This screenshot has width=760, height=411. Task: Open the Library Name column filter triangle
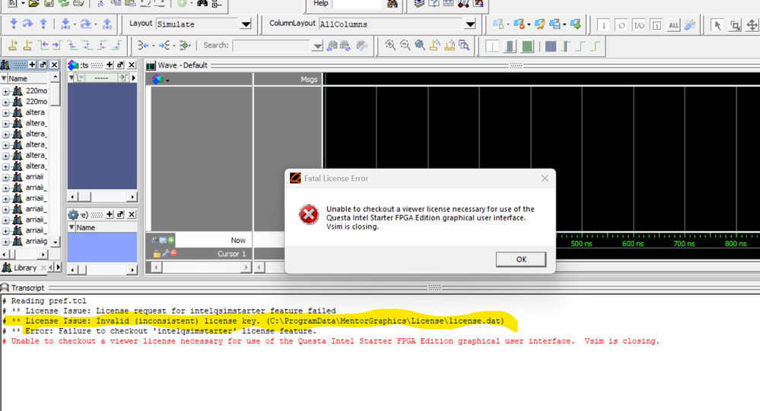4,78
